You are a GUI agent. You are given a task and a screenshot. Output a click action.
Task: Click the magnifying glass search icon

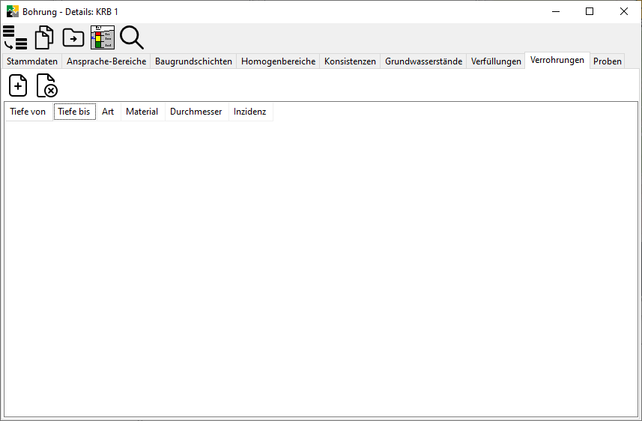131,37
